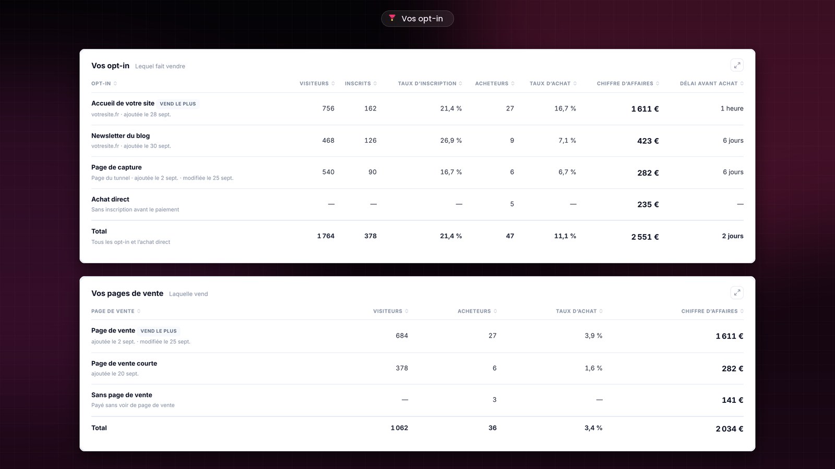Sort sales pages table by CHIFFRE D'AFFAIRES
The width and height of the screenshot is (835, 469).
pyautogui.click(x=712, y=311)
